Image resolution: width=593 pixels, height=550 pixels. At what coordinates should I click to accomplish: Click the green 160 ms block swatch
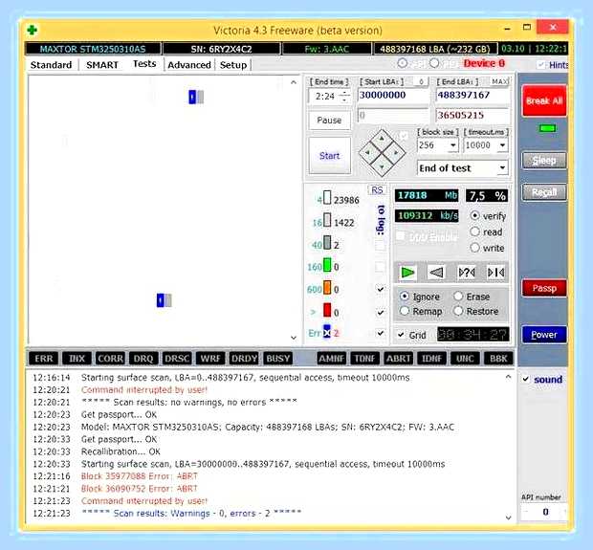327,265
